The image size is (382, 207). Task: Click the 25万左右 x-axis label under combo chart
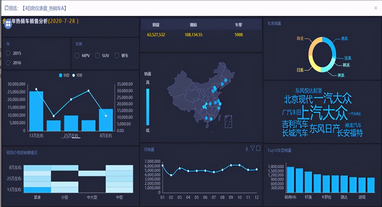point(71,136)
